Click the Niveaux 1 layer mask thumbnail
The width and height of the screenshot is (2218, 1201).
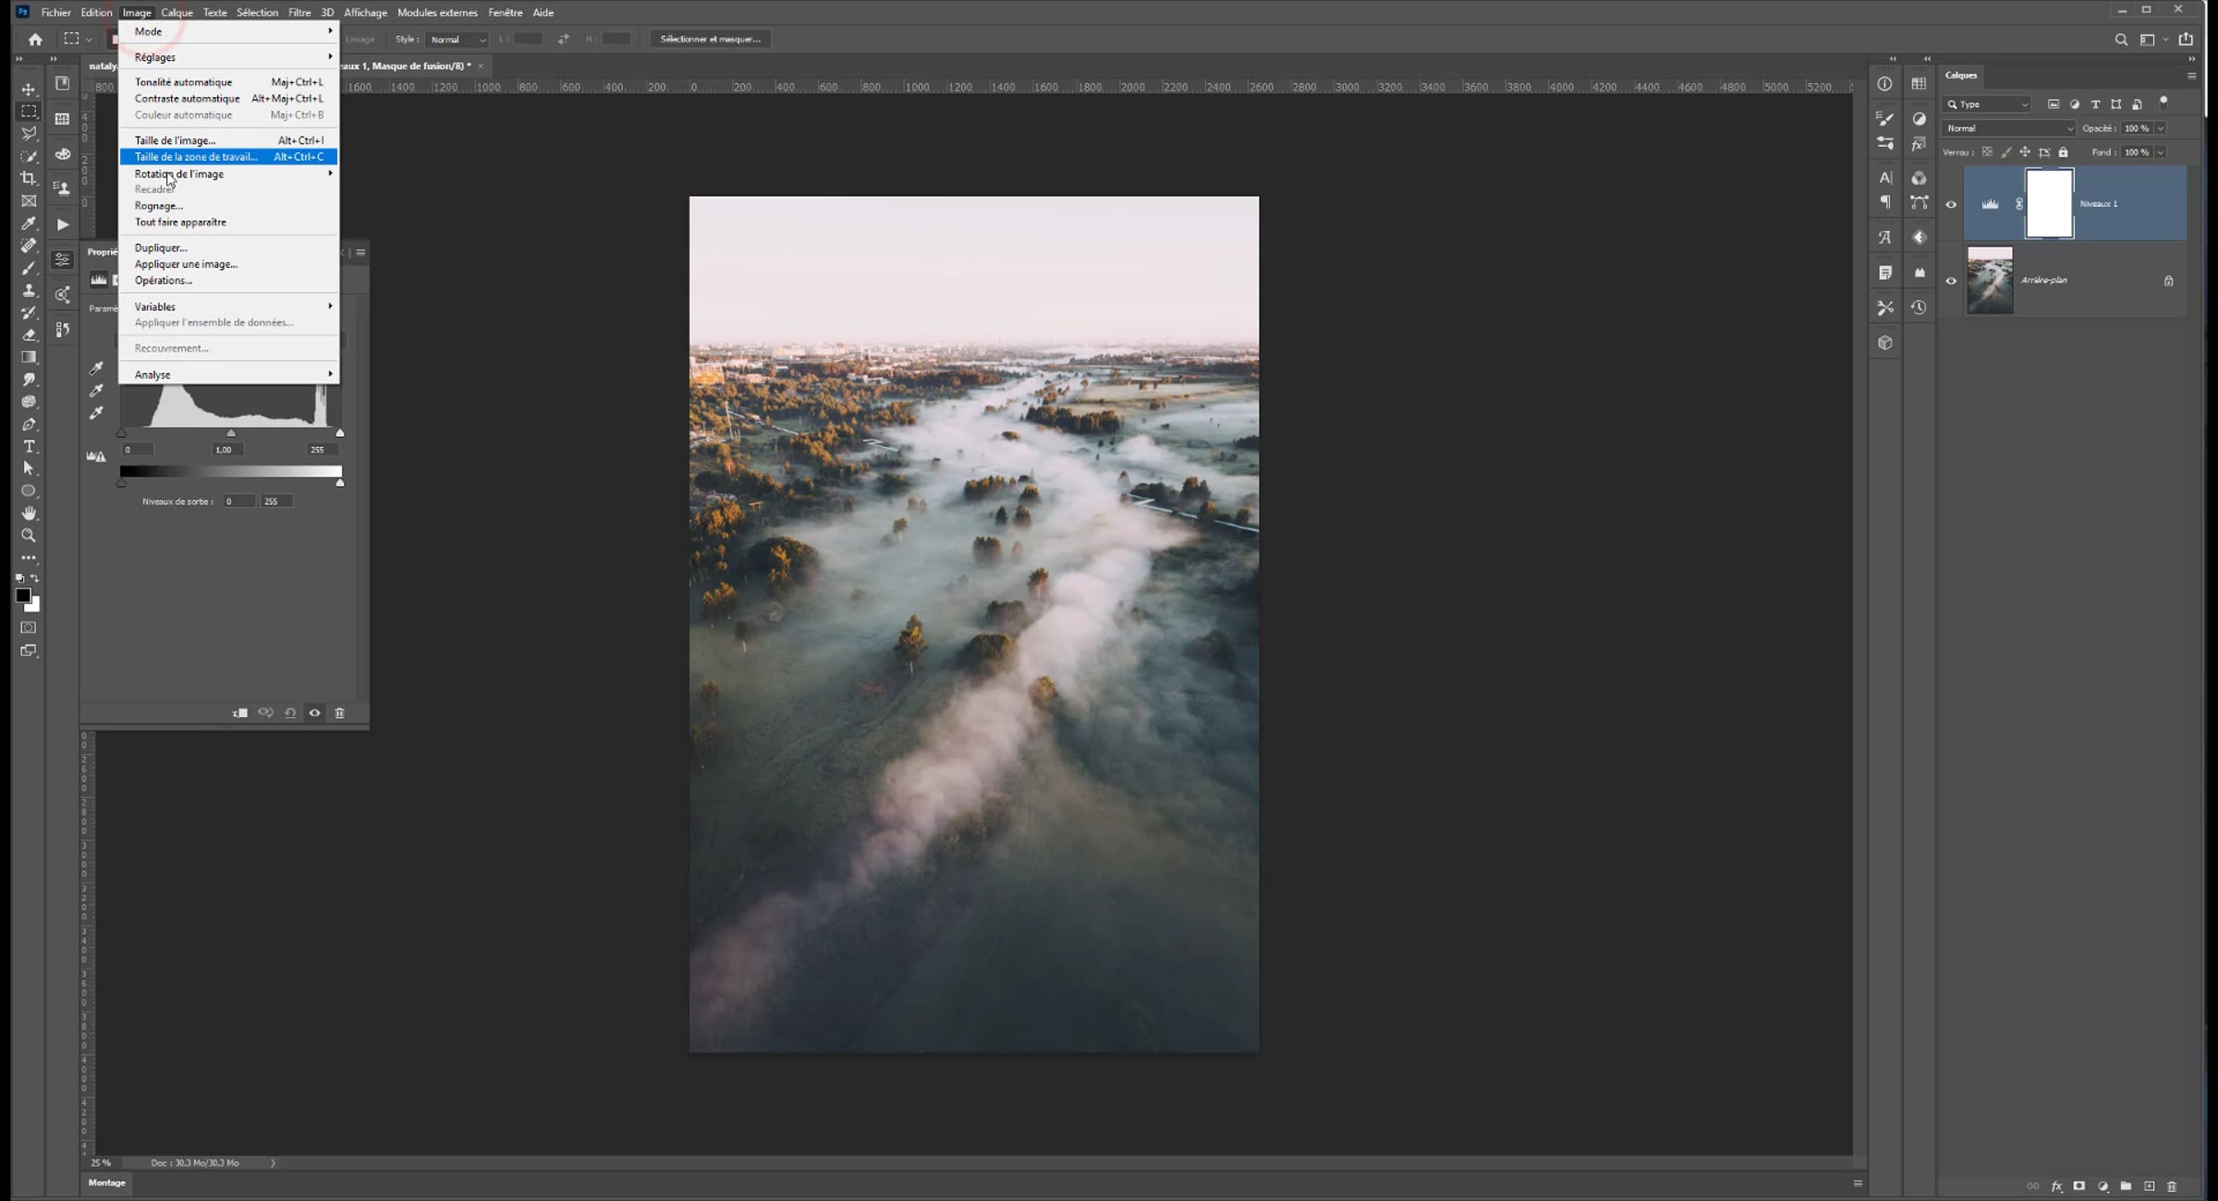(x=2049, y=204)
